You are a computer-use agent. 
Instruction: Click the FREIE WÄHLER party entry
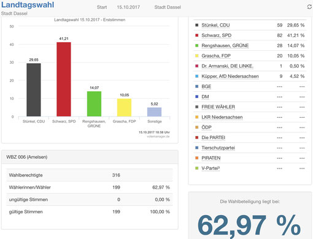(218, 107)
